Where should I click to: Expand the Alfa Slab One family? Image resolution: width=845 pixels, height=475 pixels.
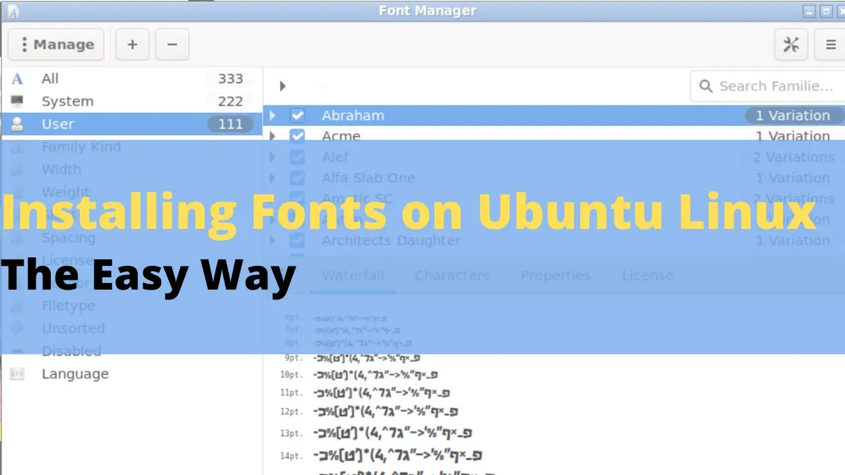272,177
